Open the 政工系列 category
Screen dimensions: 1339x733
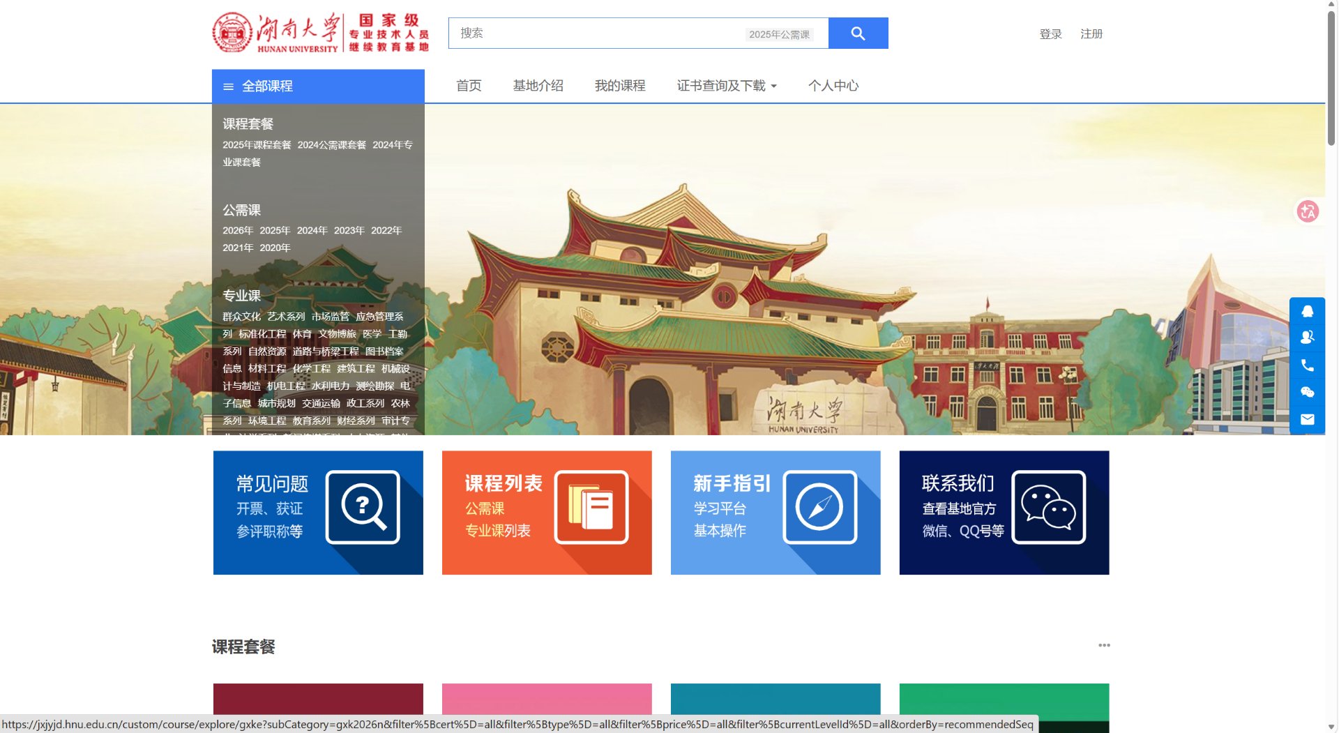365,404
